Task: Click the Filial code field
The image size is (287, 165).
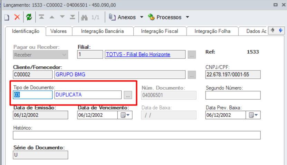Action: pos(90,54)
